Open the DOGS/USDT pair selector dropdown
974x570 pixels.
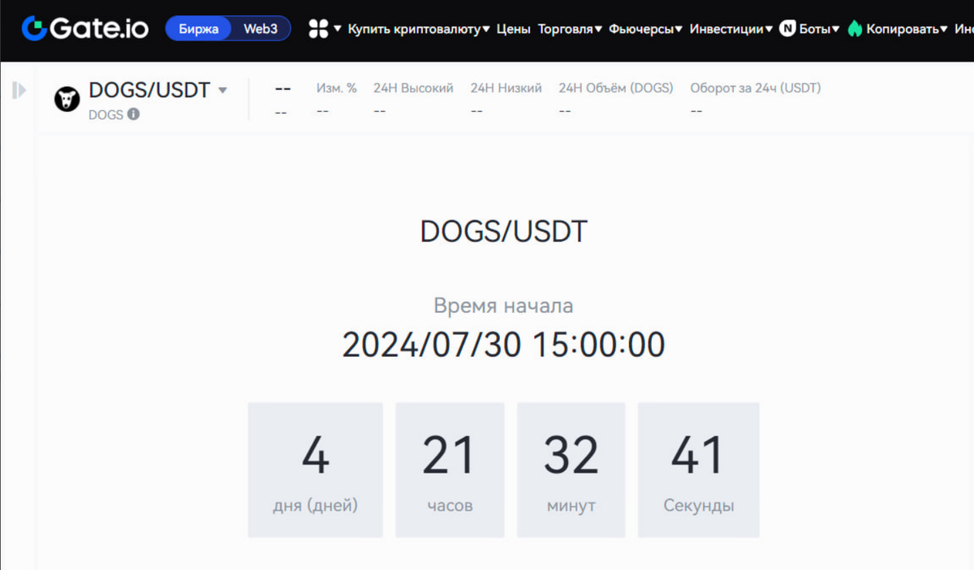pyautogui.click(x=223, y=90)
